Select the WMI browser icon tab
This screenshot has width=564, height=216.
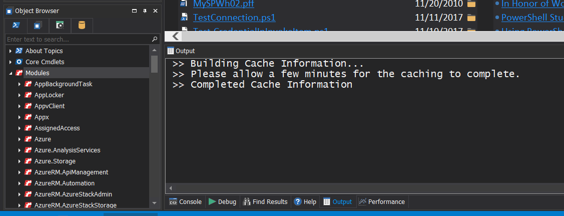click(60, 26)
